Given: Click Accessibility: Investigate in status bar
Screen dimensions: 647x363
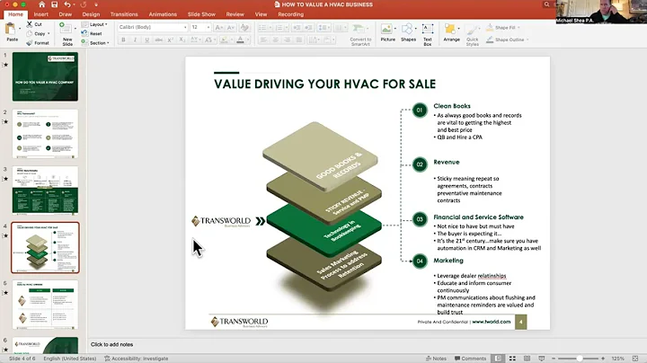Looking at the screenshot, I should tap(137, 359).
